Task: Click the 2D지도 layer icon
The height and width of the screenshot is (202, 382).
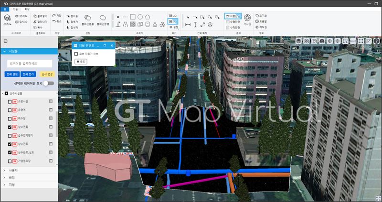Action: pyautogui.click(x=7, y=19)
